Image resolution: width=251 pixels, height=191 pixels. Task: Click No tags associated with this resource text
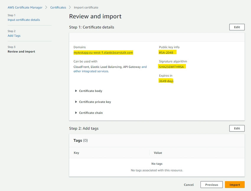157,170
